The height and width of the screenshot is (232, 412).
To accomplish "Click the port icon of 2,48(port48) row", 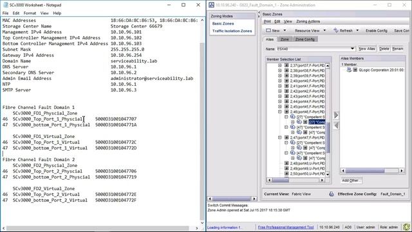I will (x=286, y=163).
